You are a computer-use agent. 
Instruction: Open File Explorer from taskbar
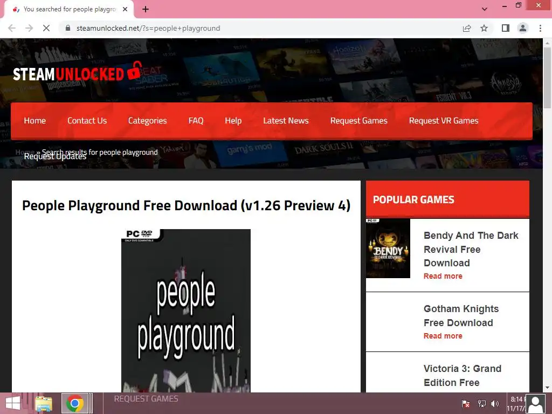[44, 403]
